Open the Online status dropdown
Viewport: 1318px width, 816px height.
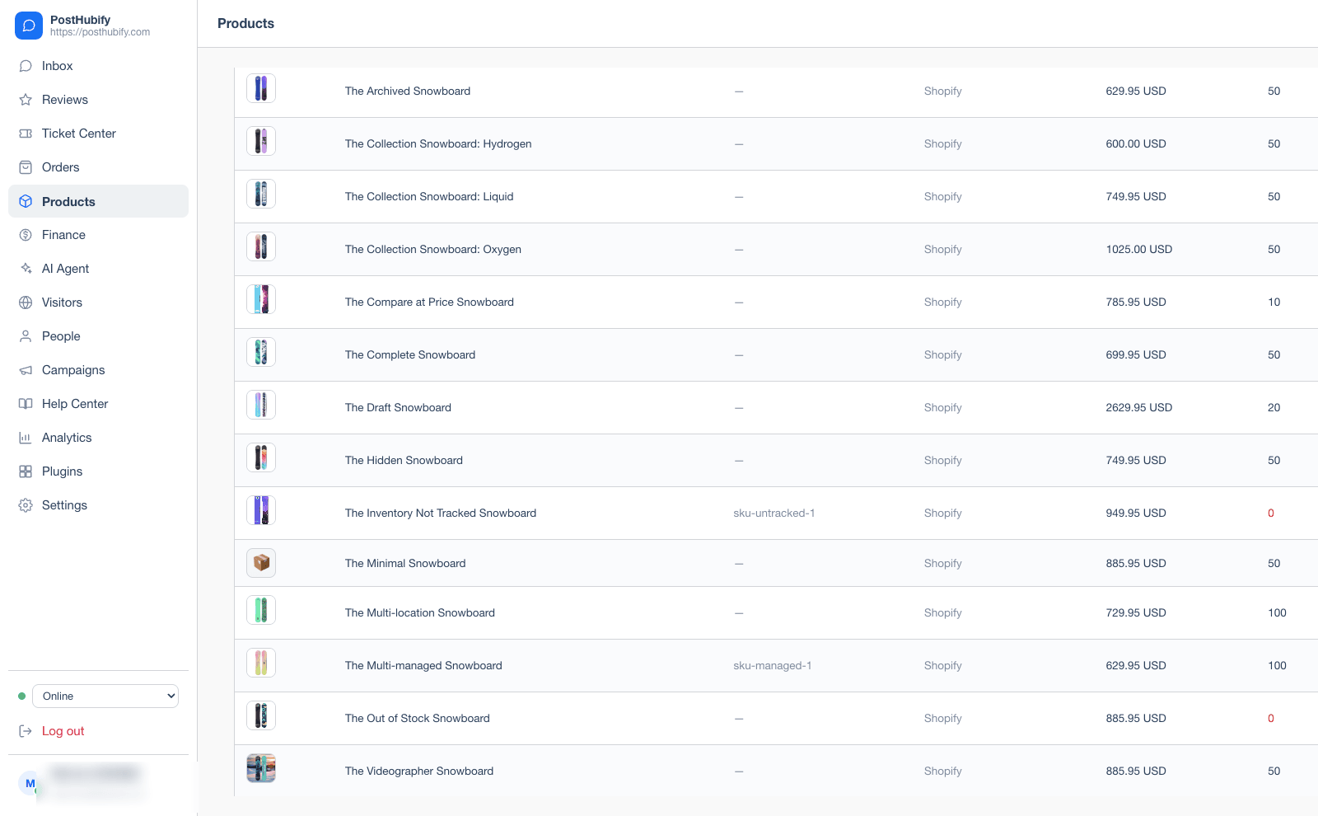click(105, 696)
